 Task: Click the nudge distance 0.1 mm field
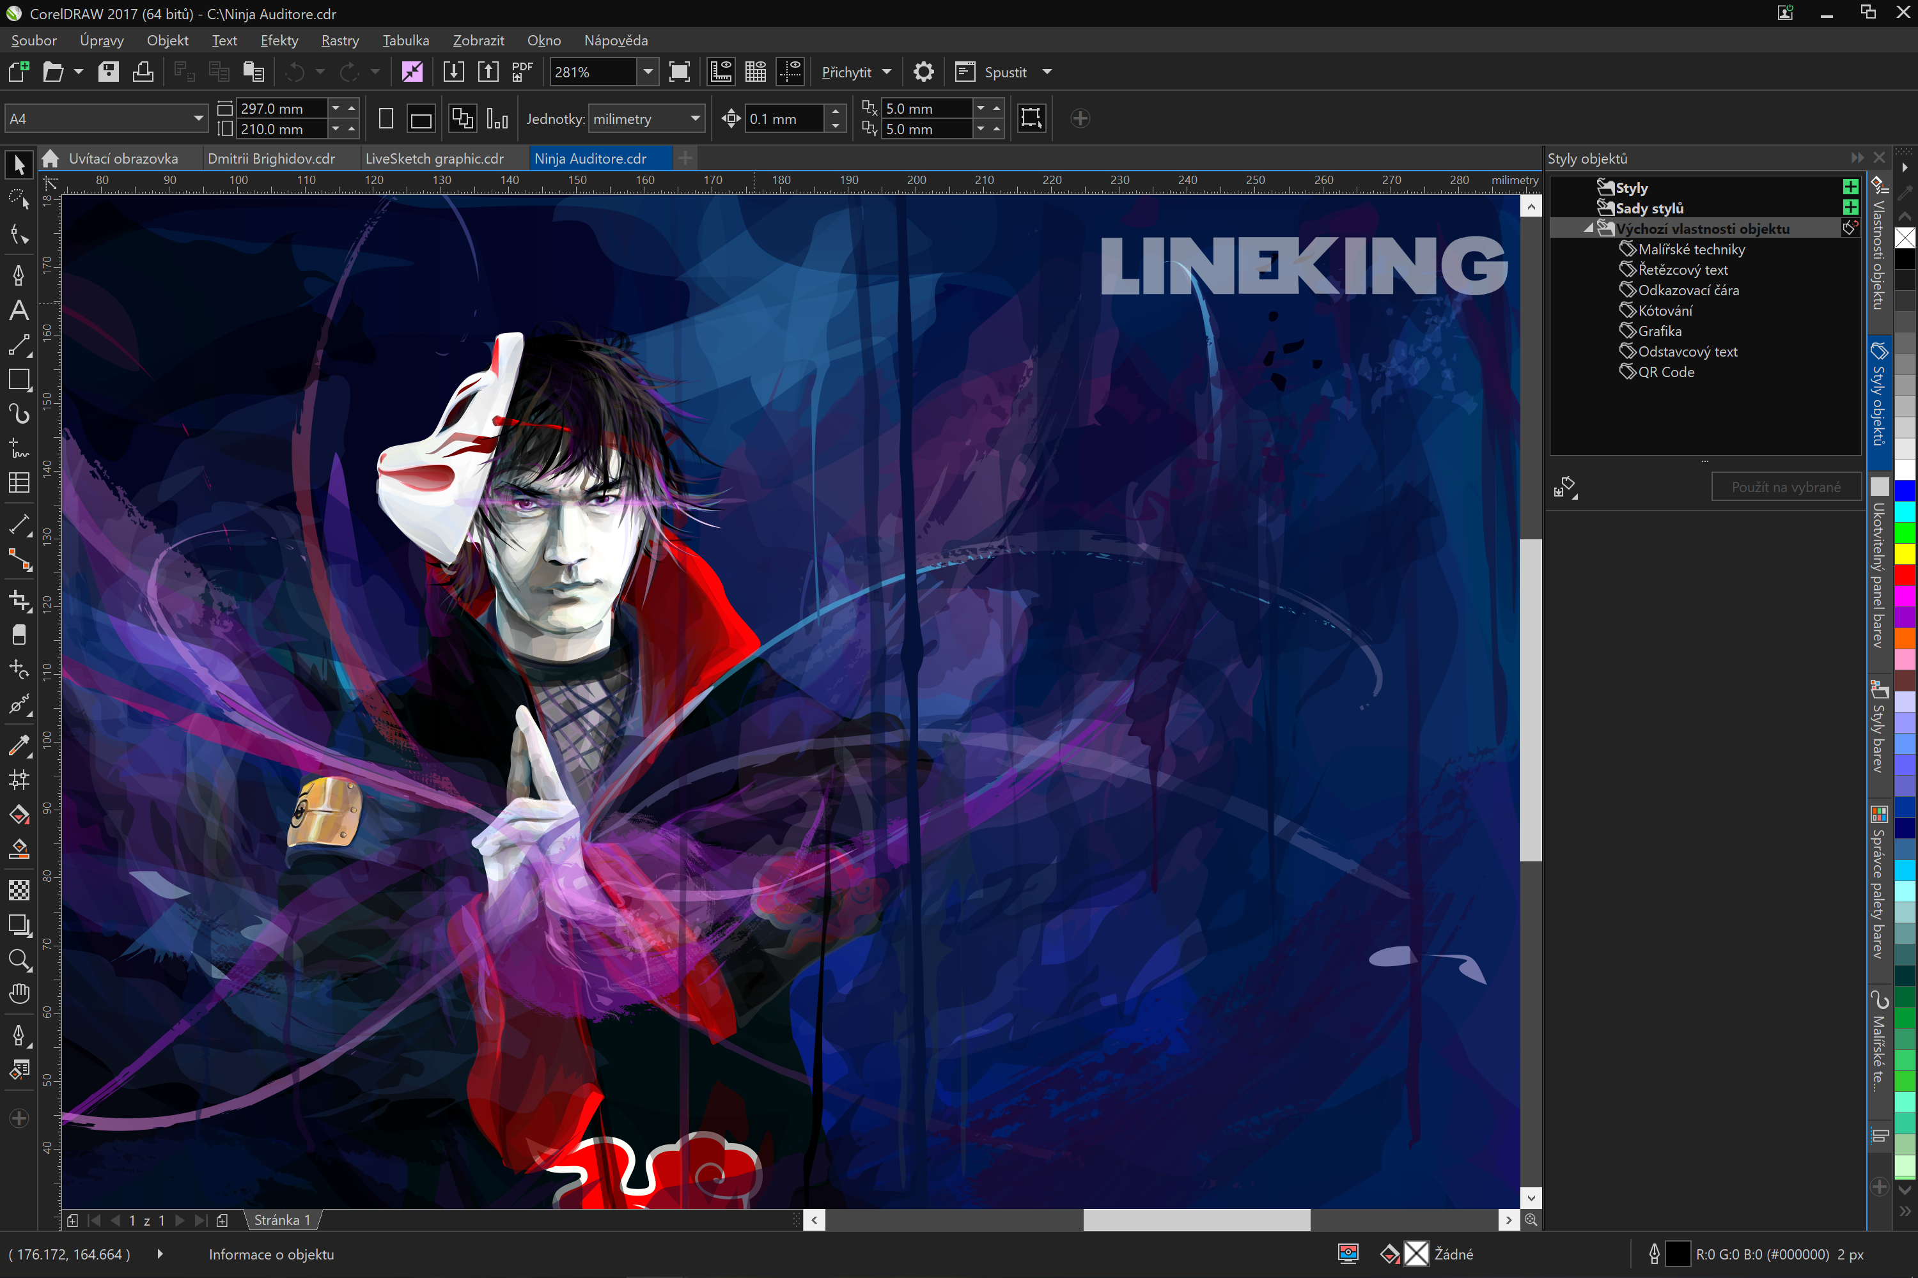click(785, 118)
